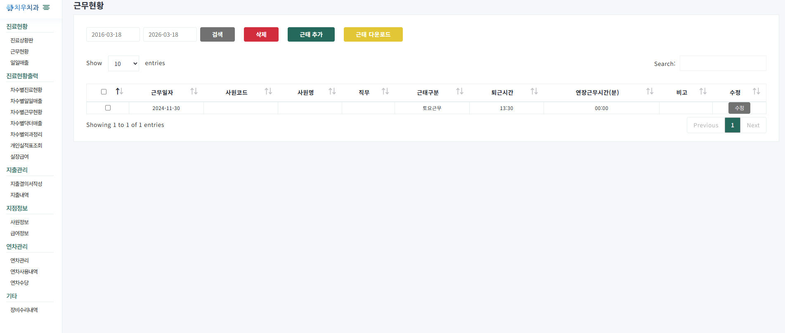
Task: Open 사원정보 in the sidebar
Action: 19,222
